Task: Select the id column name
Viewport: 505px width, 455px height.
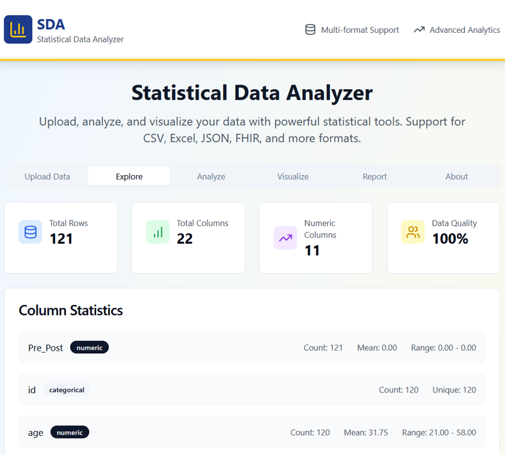Action: click(32, 390)
